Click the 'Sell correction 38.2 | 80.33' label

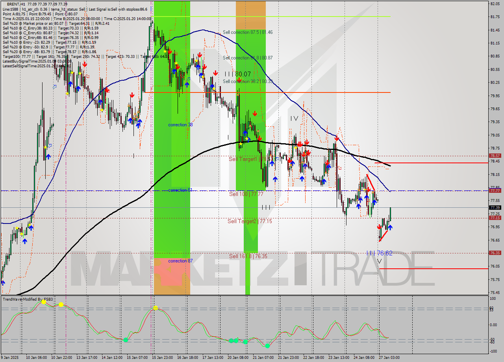click(x=247, y=81)
